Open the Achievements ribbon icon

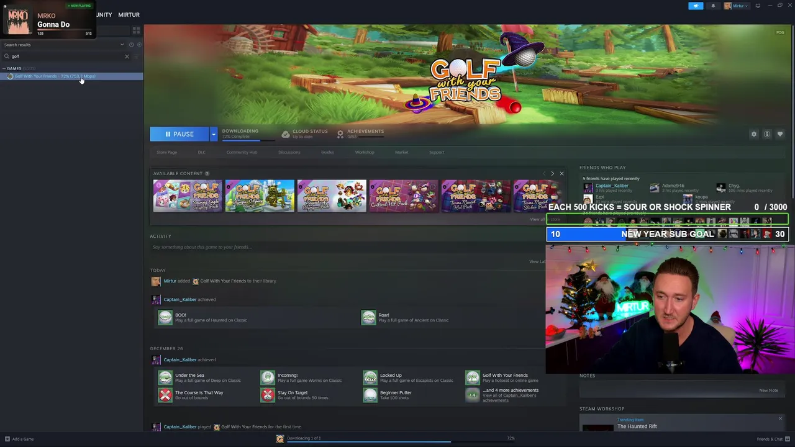point(340,134)
